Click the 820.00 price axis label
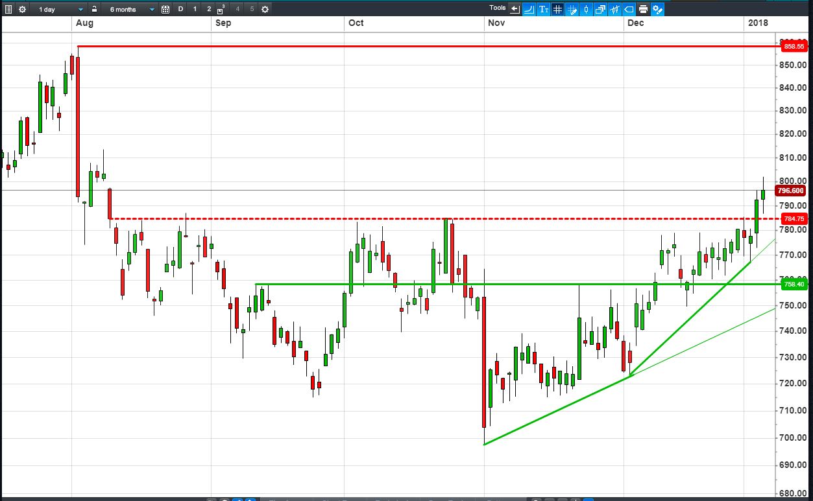 pyautogui.click(x=794, y=134)
